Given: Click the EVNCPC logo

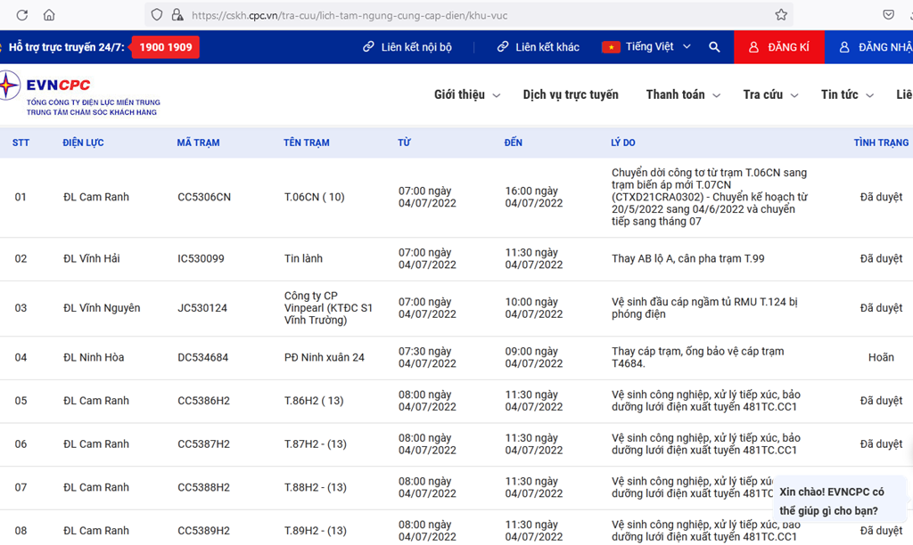Looking at the screenshot, I should coord(80,94).
